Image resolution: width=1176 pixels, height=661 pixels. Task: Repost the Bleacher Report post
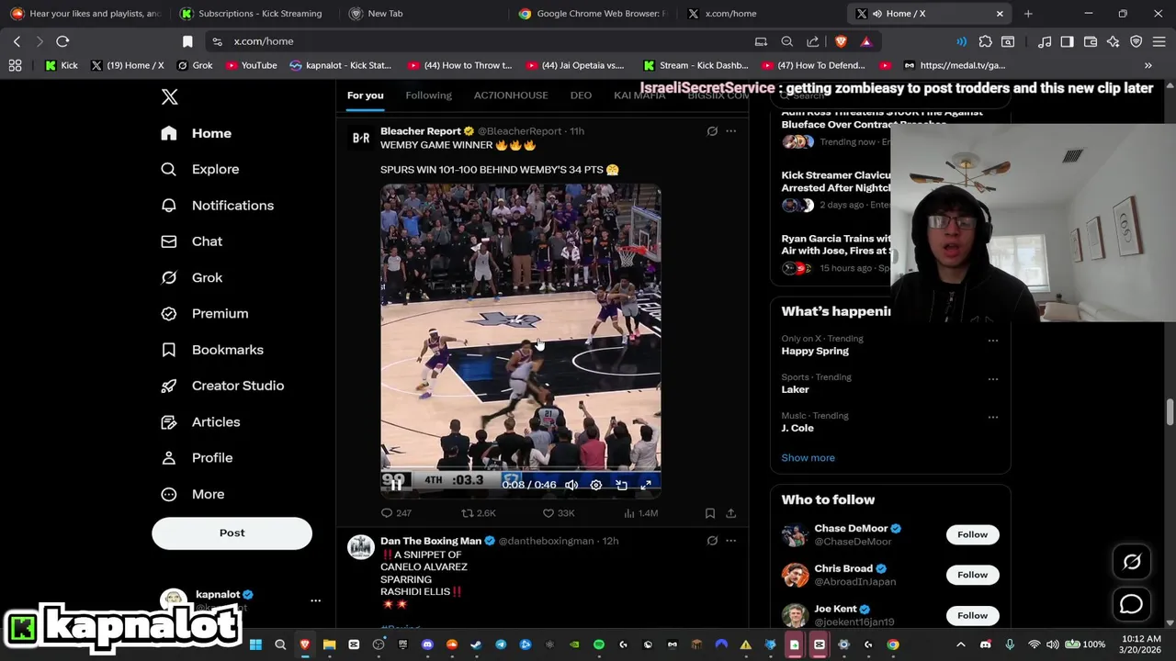479,513
